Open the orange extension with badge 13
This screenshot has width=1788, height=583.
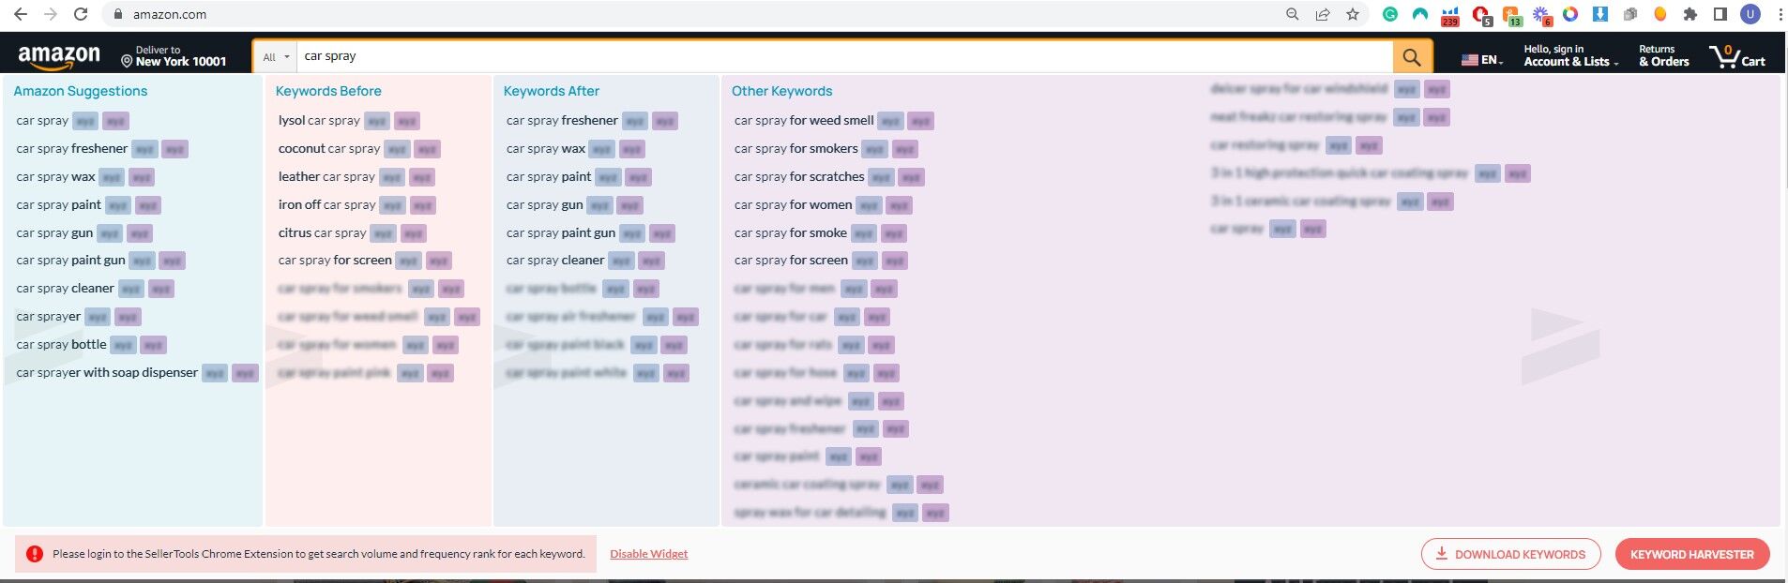point(1511,15)
